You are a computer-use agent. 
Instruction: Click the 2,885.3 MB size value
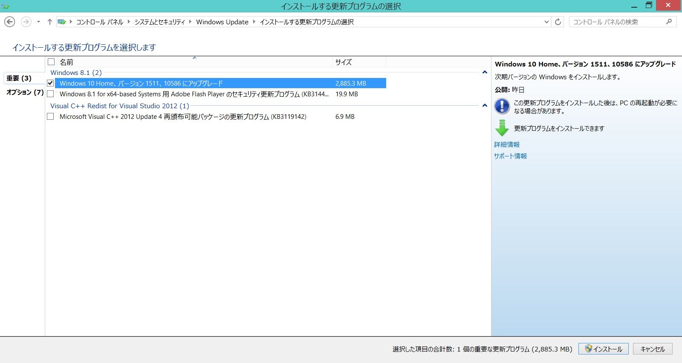(x=351, y=84)
